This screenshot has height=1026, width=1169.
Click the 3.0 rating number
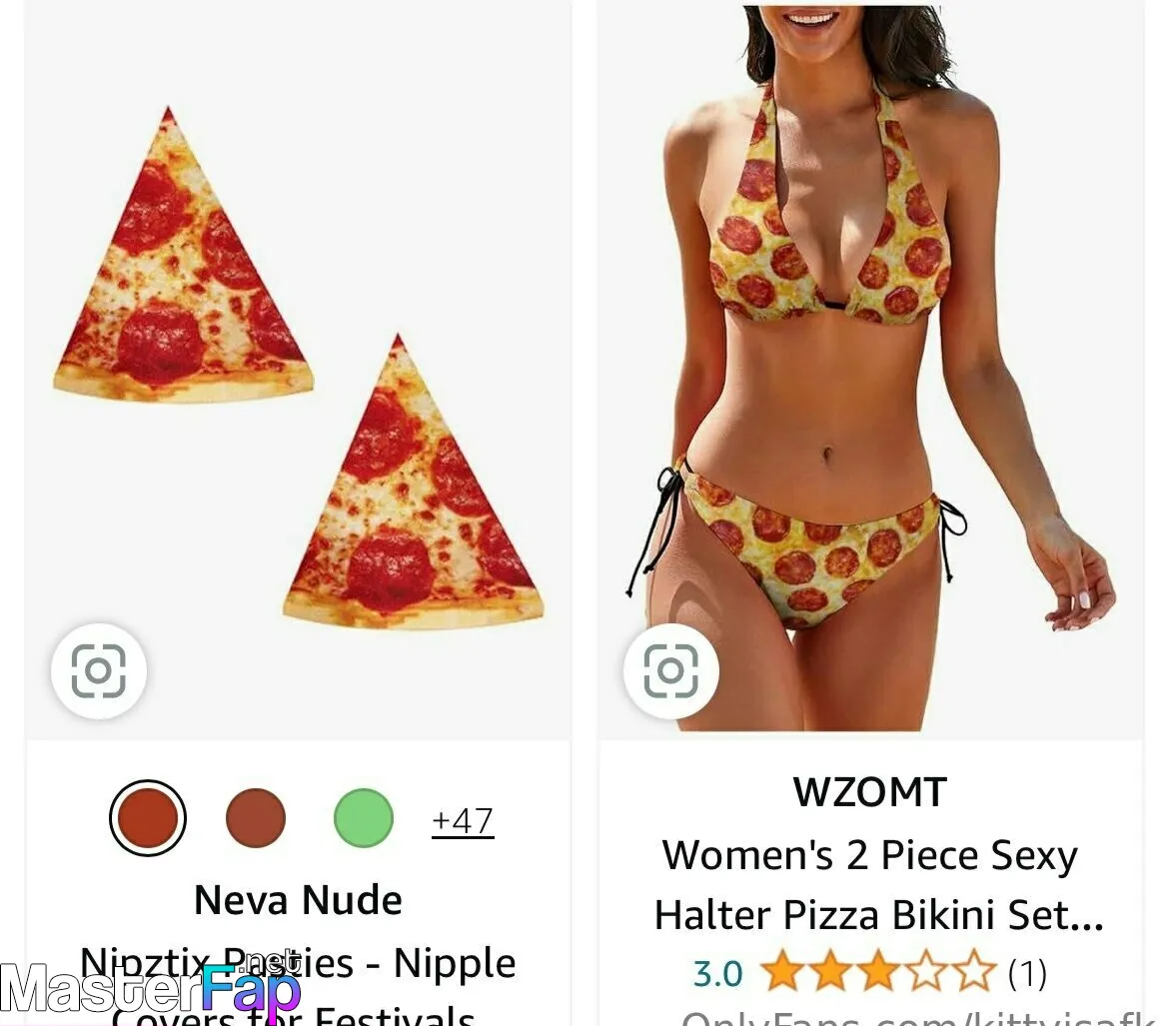pos(718,974)
